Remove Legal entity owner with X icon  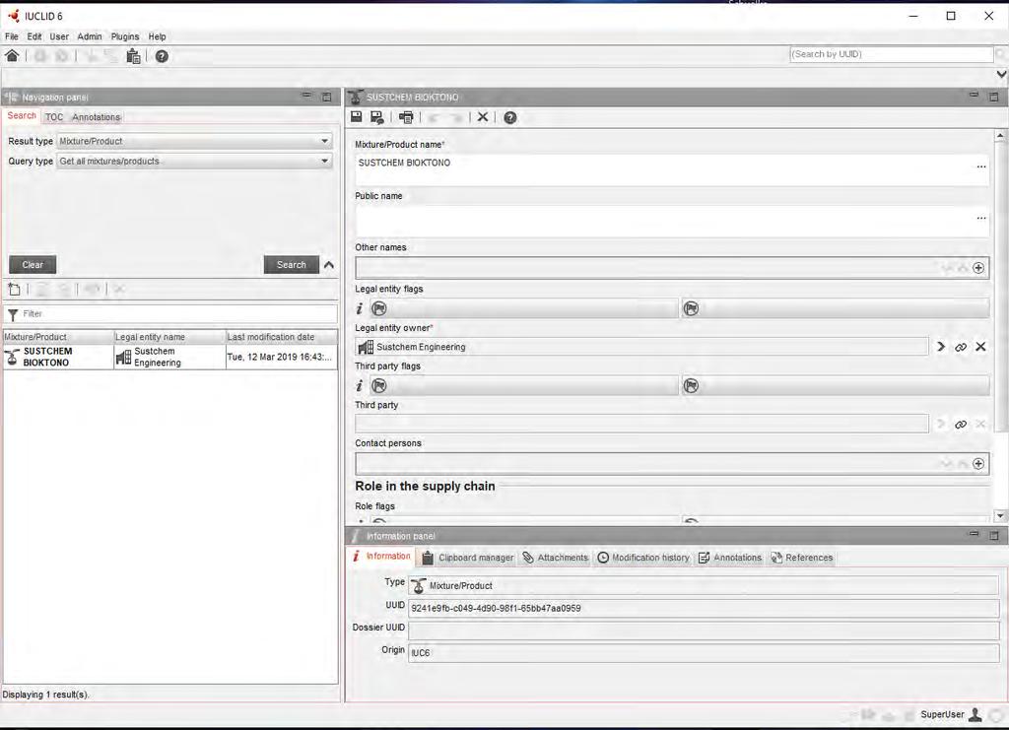click(980, 347)
